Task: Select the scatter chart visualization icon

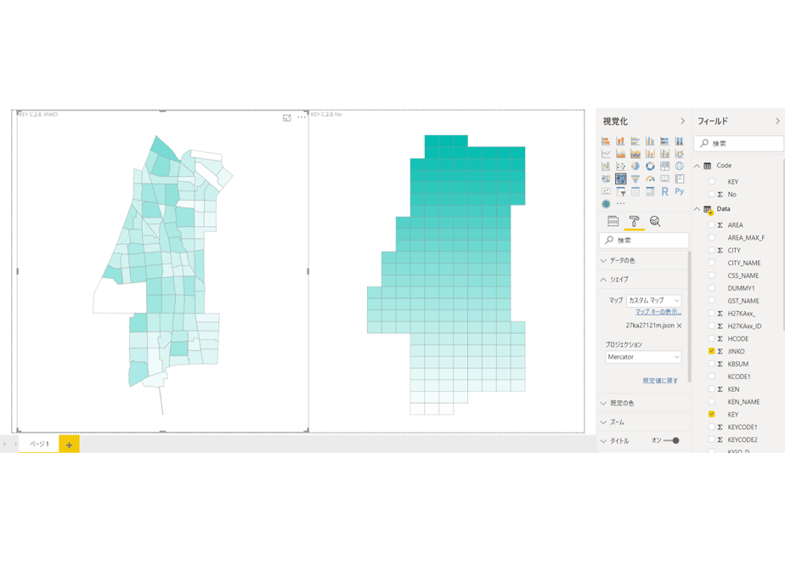Action: (x=621, y=166)
